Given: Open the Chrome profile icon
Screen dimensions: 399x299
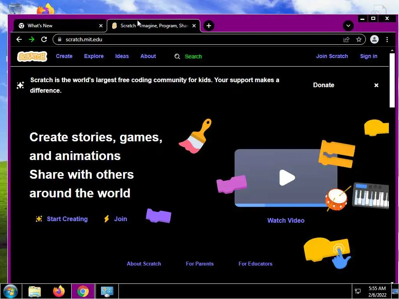Looking at the screenshot, I should (374, 39).
